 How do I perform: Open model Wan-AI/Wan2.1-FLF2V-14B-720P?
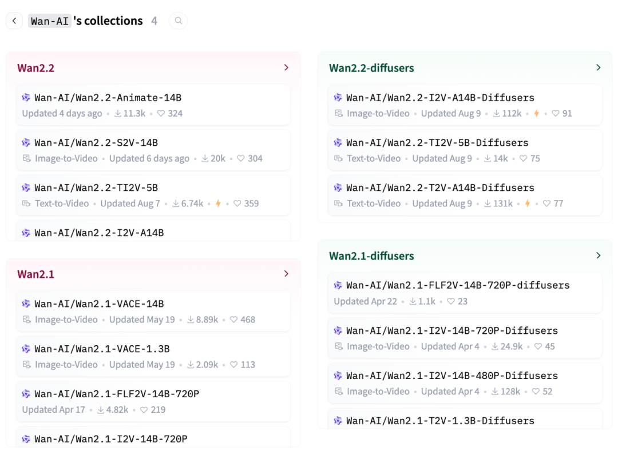coord(153,401)
